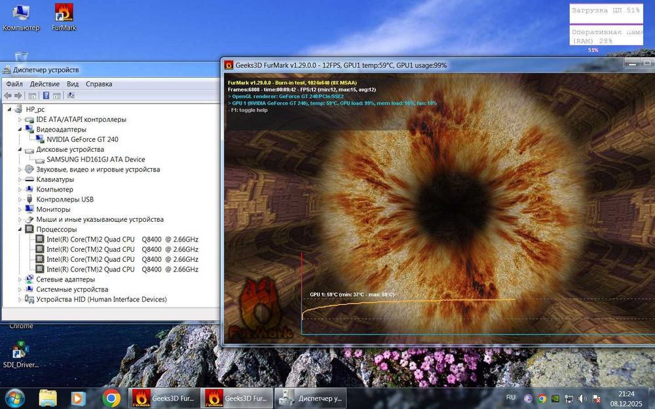Open Google Chrome from the taskbar

point(111,399)
